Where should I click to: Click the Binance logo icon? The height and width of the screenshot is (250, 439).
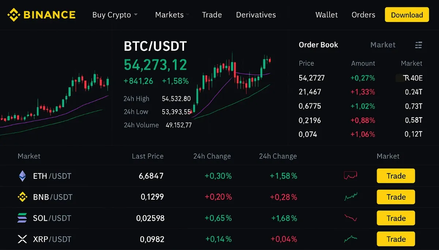pyautogui.click(x=13, y=15)
